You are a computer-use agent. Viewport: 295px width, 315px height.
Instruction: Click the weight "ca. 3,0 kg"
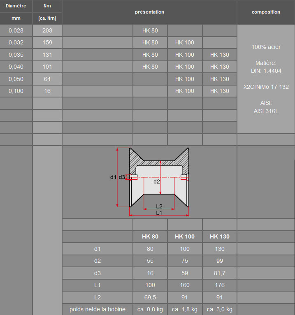pyautogui.click(x=220, y=309)
